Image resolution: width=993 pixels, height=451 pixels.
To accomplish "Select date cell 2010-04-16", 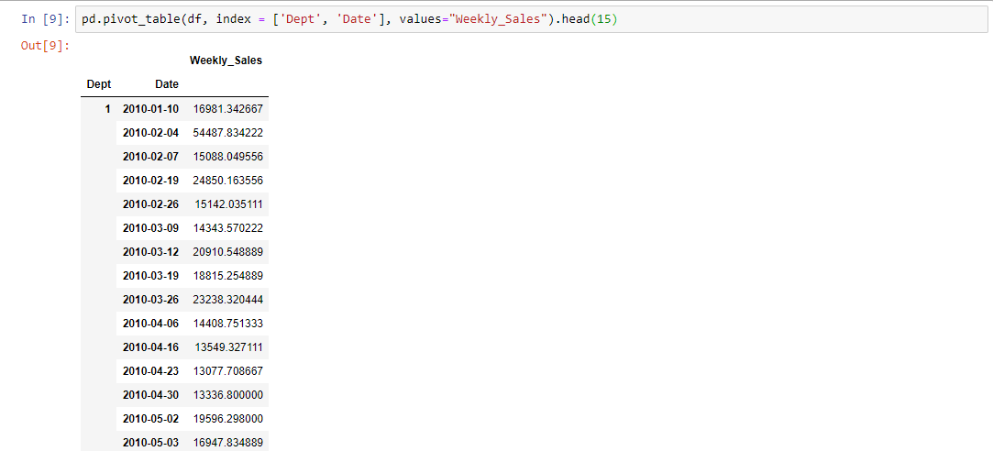I will [x=150, y=347].
